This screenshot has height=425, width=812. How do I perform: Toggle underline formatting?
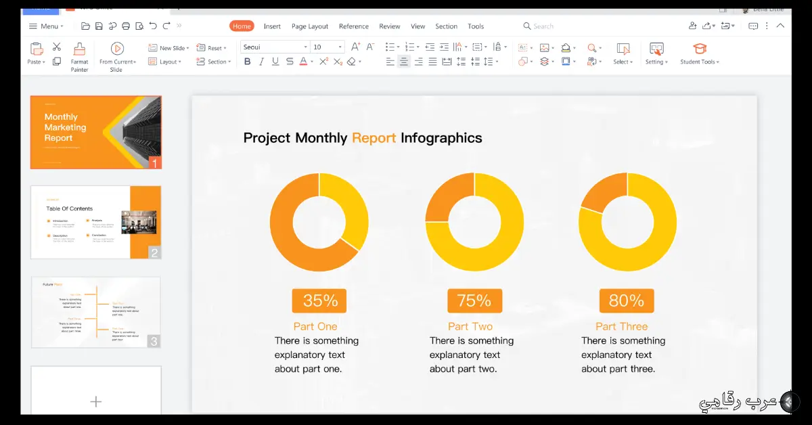coord(276,62)
